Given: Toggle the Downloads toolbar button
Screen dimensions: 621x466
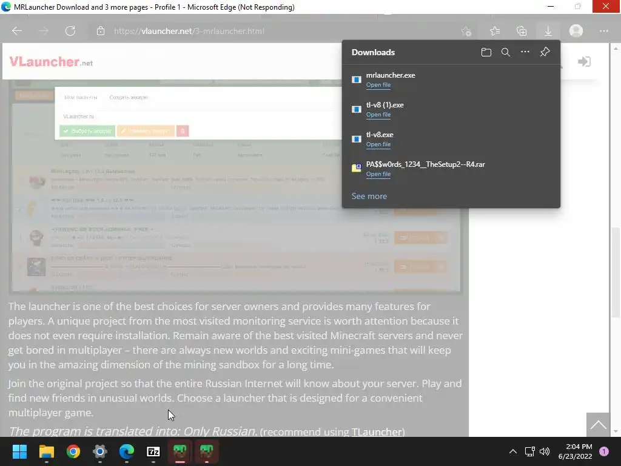Looking at the screenshot, I should tap(548, 31).
